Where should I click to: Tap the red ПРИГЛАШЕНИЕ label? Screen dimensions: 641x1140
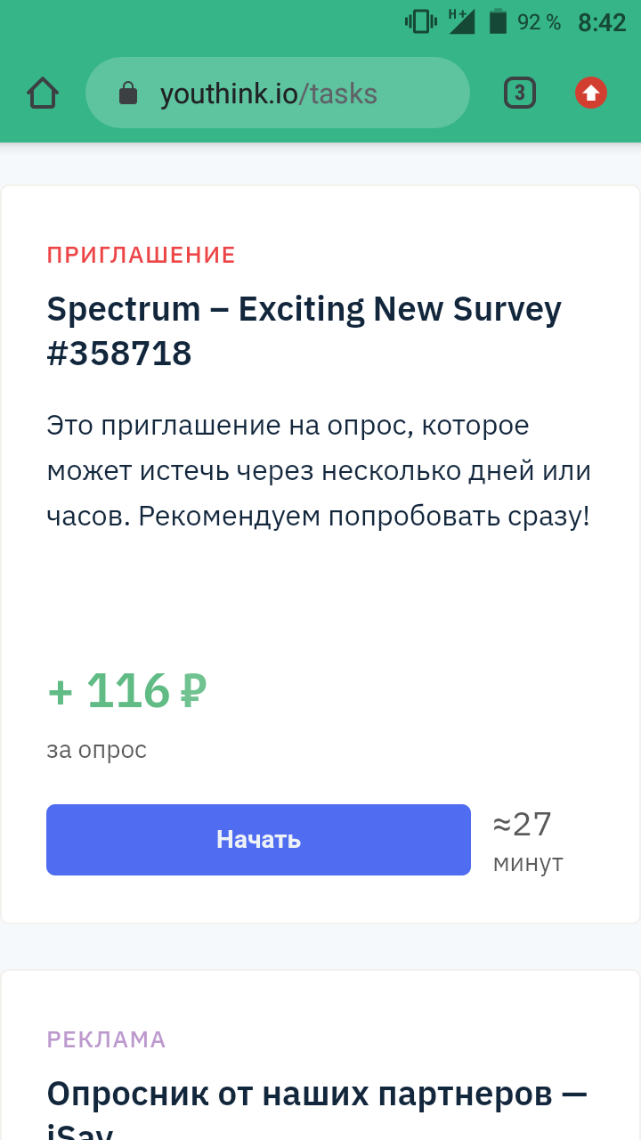pyautogui.click(x=142, y=256)
